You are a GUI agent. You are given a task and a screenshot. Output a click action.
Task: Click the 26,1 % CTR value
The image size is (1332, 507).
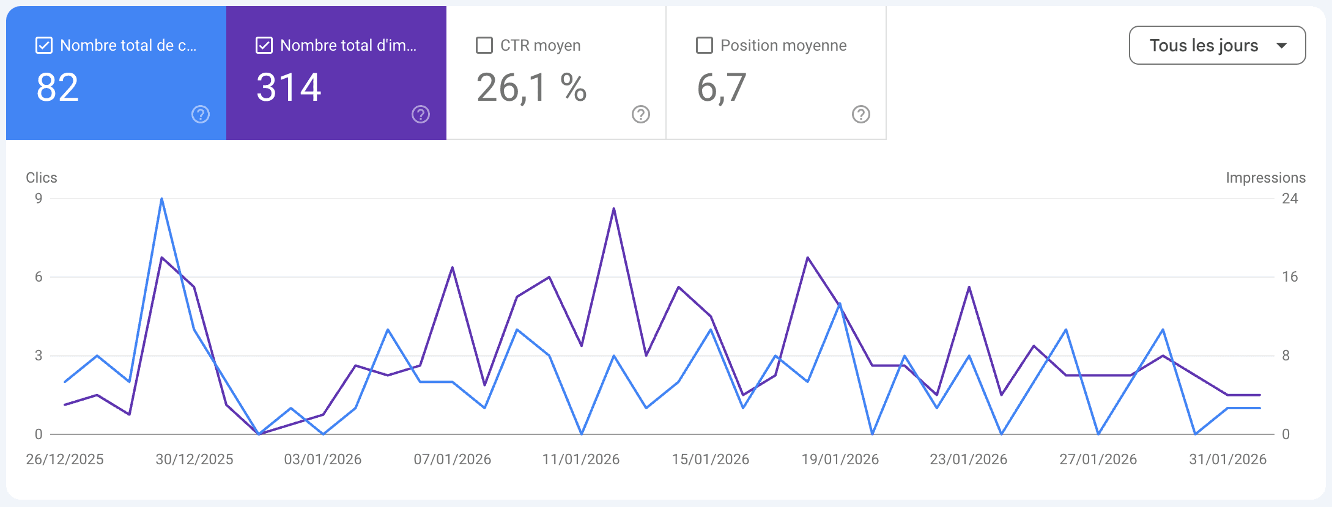pyautogui.click(x=531, y=87)
